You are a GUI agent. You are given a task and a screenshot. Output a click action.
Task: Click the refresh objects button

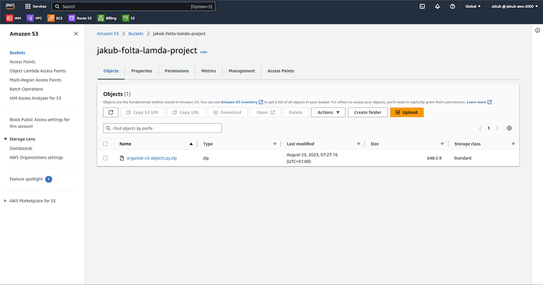click(x=111, y=112)
